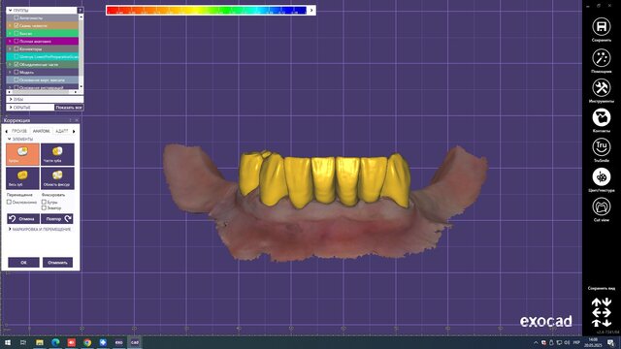This screenshot has width=621, height=349.
Task: Click the cad taskbar application icon
Action: pos(135,342)
